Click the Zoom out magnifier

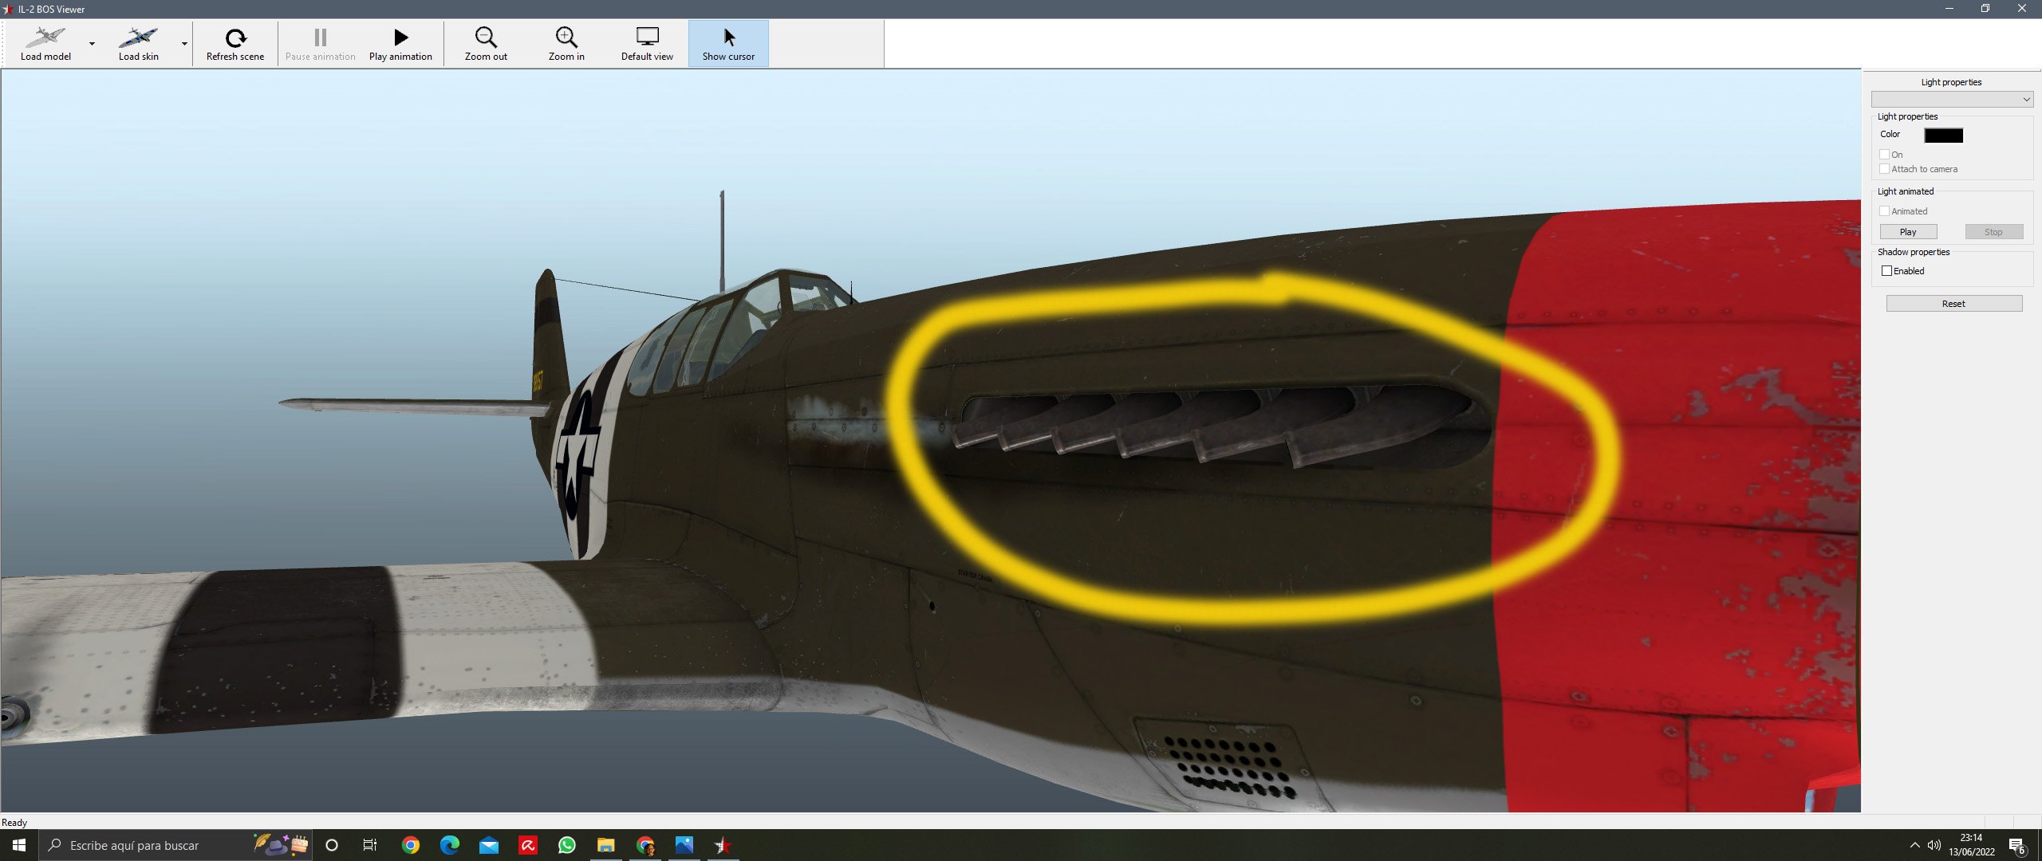click(x=486, y=37)
